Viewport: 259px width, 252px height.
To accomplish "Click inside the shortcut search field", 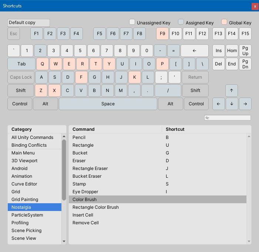I will coord(229,118).
